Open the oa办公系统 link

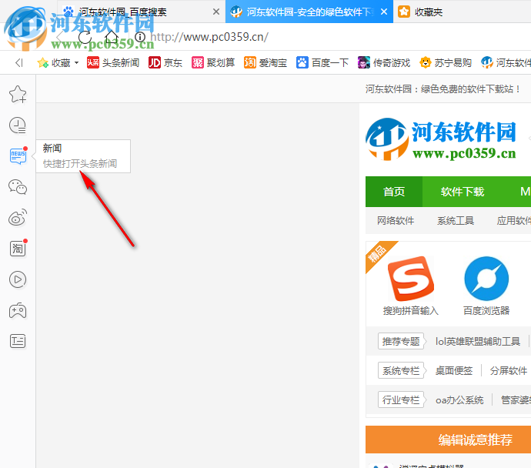pyautogui.click(x=459, y=400)
